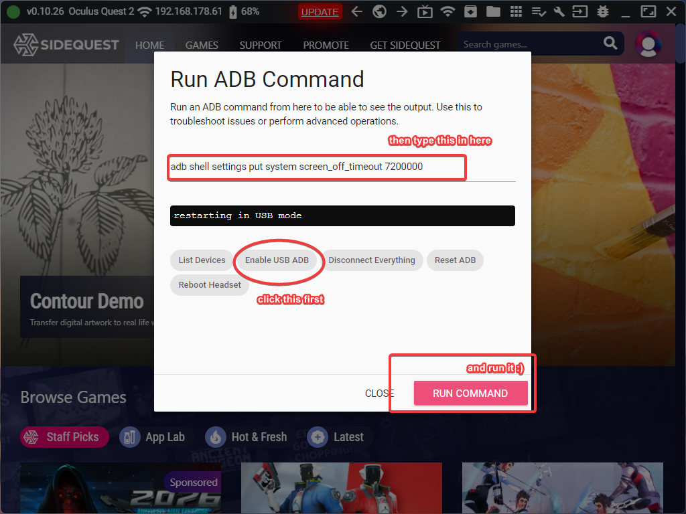Image resolution: width=686 pixels, height=514 pixels.
Task: Click the magnifier search icon
Action: pyautogui.click(x=610, y=43)
